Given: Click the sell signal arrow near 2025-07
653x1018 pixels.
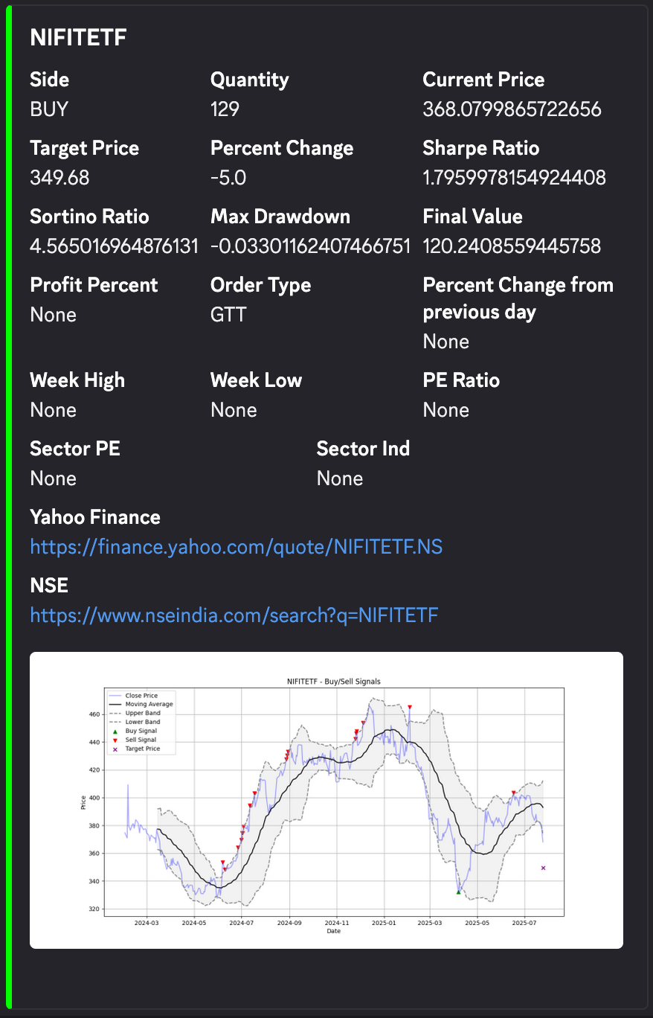Looking at the screenshot, I should point(513,793).
